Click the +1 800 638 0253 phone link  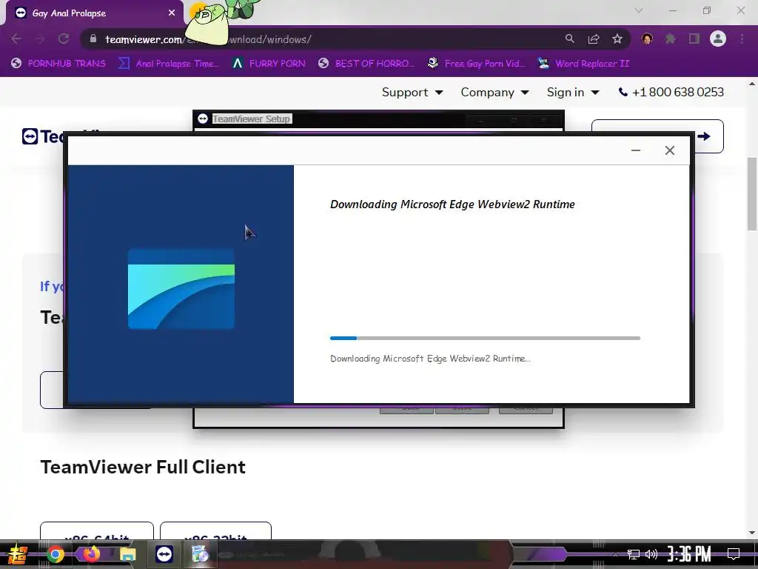(x=671, y=92)
